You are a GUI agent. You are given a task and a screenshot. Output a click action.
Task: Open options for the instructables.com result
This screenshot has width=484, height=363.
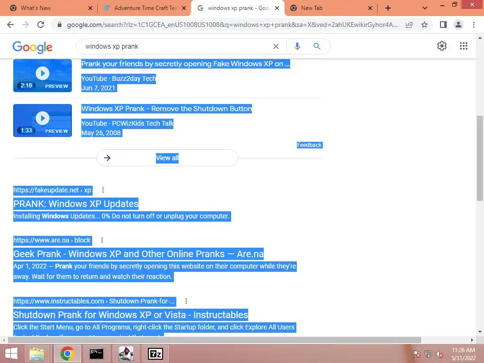[x=186, y=301]
